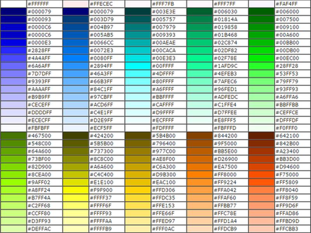Click the hex code text #FFFFFF
The width and height of the screenshot is (311, 233).
[x=38, y=4]
